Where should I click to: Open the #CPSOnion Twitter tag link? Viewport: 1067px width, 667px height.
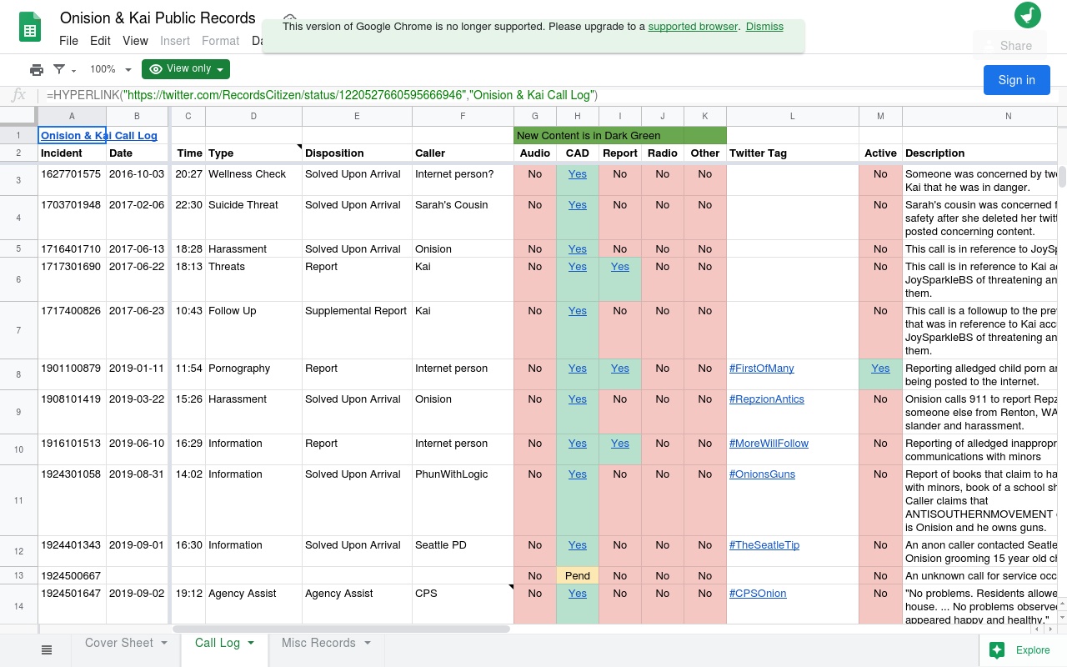coord(758,593)
